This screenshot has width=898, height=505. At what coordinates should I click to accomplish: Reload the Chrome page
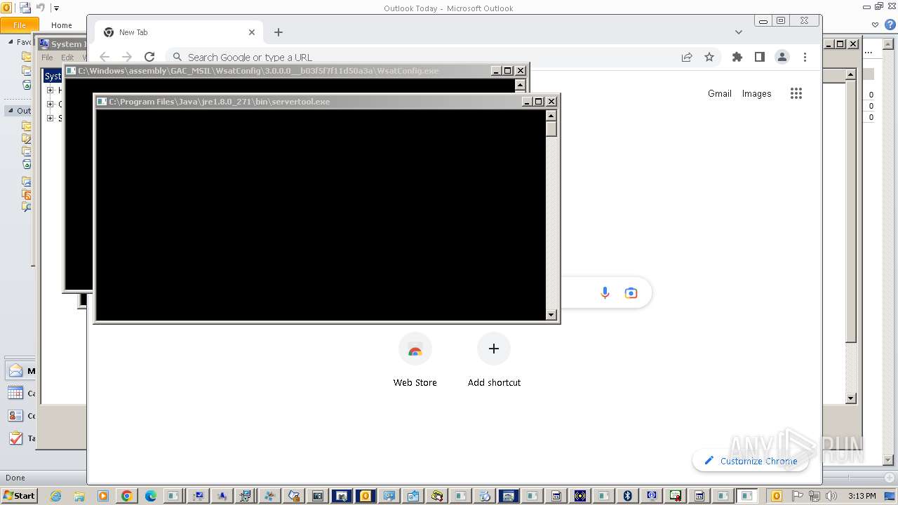tap(149, 57)
